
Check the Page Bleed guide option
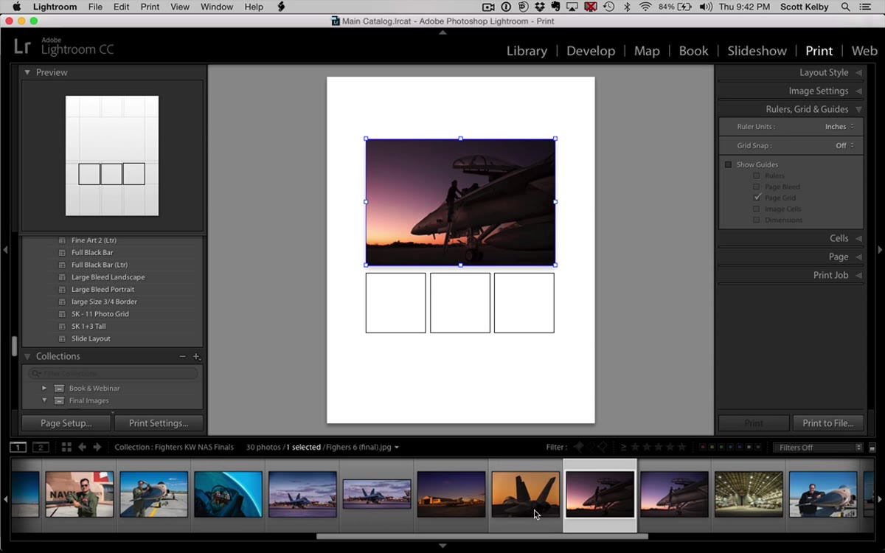[757, 187]
